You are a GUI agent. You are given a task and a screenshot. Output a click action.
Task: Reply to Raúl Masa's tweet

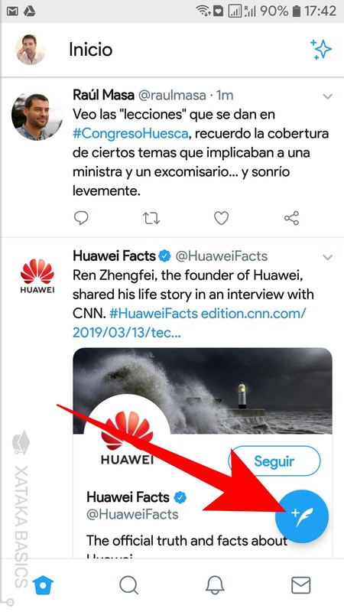[x=81, y=218]
